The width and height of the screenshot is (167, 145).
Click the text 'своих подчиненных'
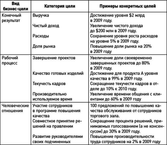click(x=52, y=142)
